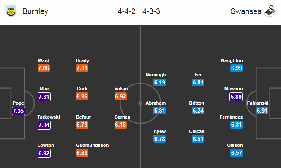
Task: Select Lowton's 6.92 rating badge
Action: click(x=44, y=153)
